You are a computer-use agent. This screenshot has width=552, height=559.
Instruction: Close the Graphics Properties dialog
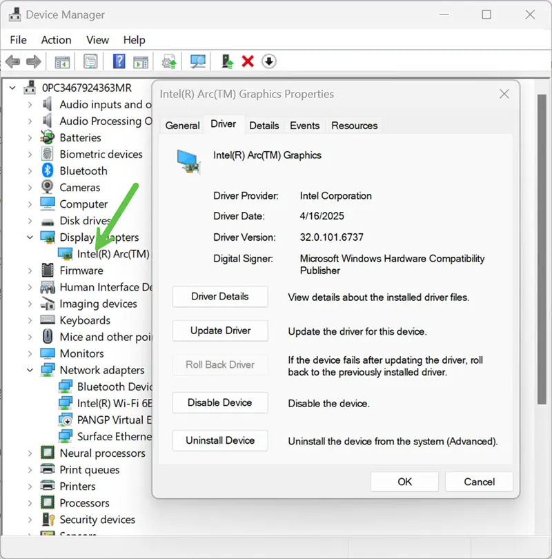(x=504, y=94)
